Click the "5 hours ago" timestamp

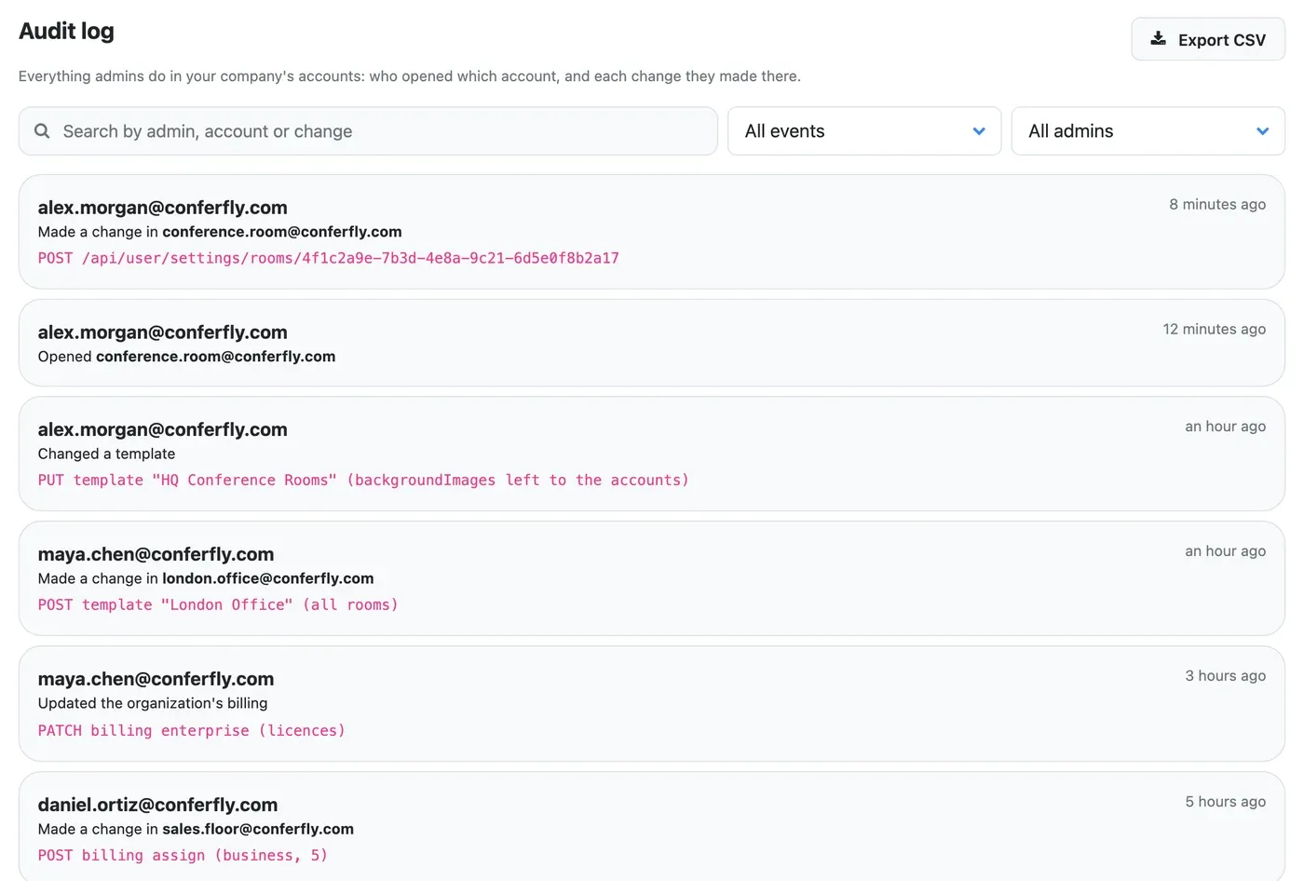tap(1226, 801)
